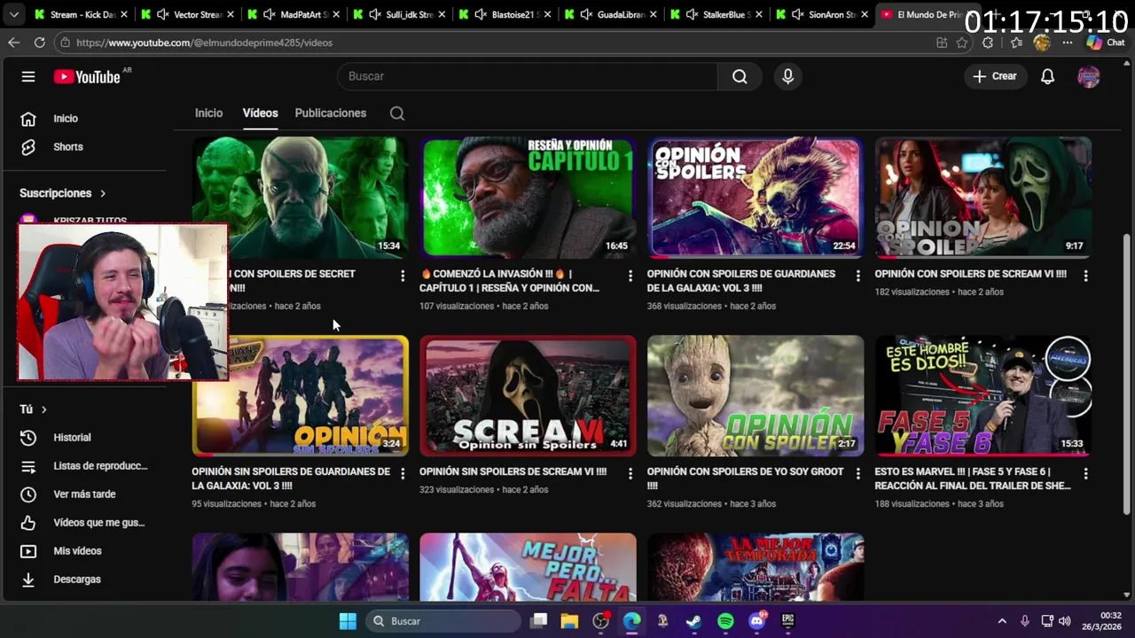Switch to the GuadaLibrary browser tab

pyautogui.click(x=611, y=14)
